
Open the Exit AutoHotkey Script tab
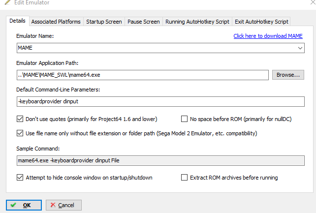coord(261,22)
